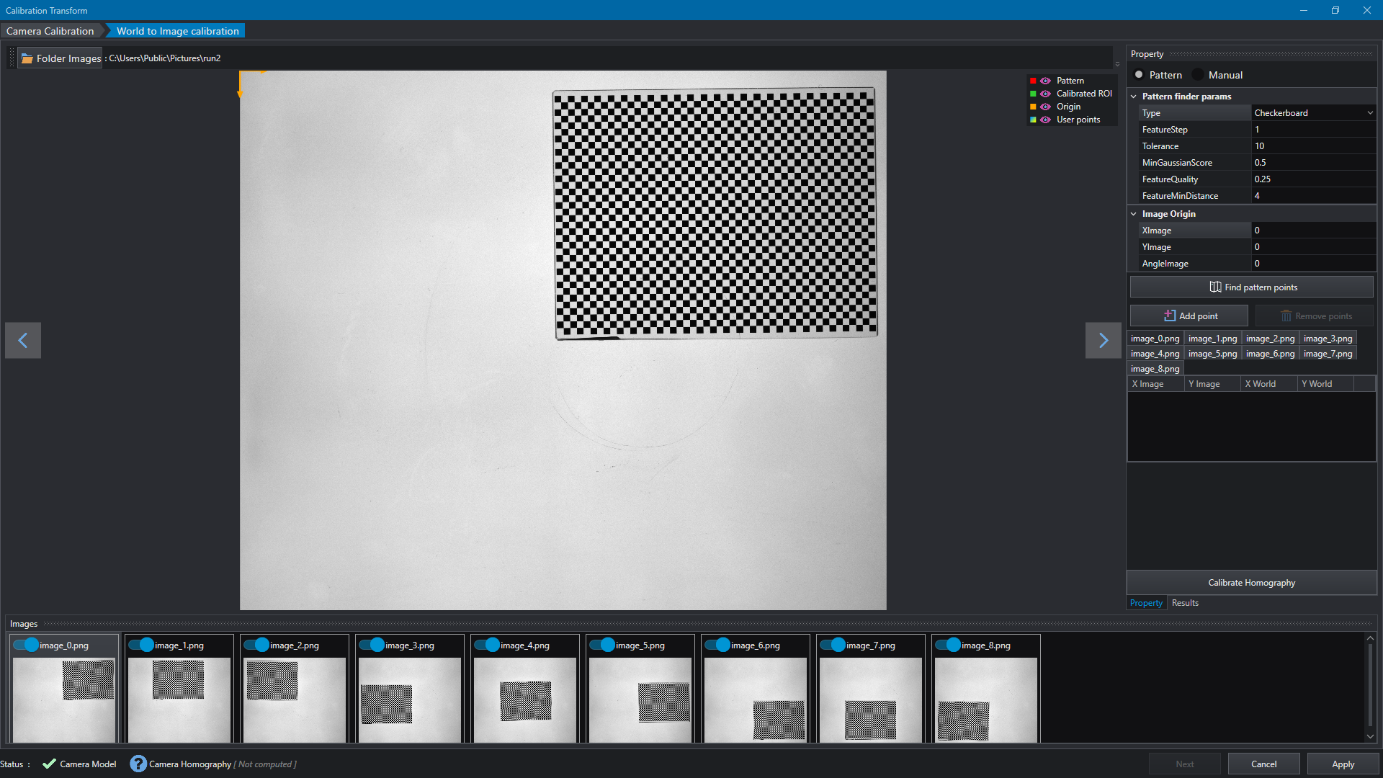Collapse the Pattern finder params section
Viewport: 1383px width, 778px height.
point(1134,97)
